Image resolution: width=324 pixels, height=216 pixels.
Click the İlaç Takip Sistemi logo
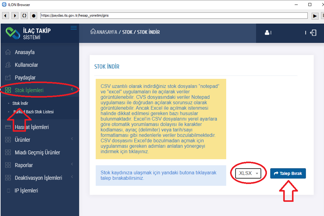[x=28, y=33]
